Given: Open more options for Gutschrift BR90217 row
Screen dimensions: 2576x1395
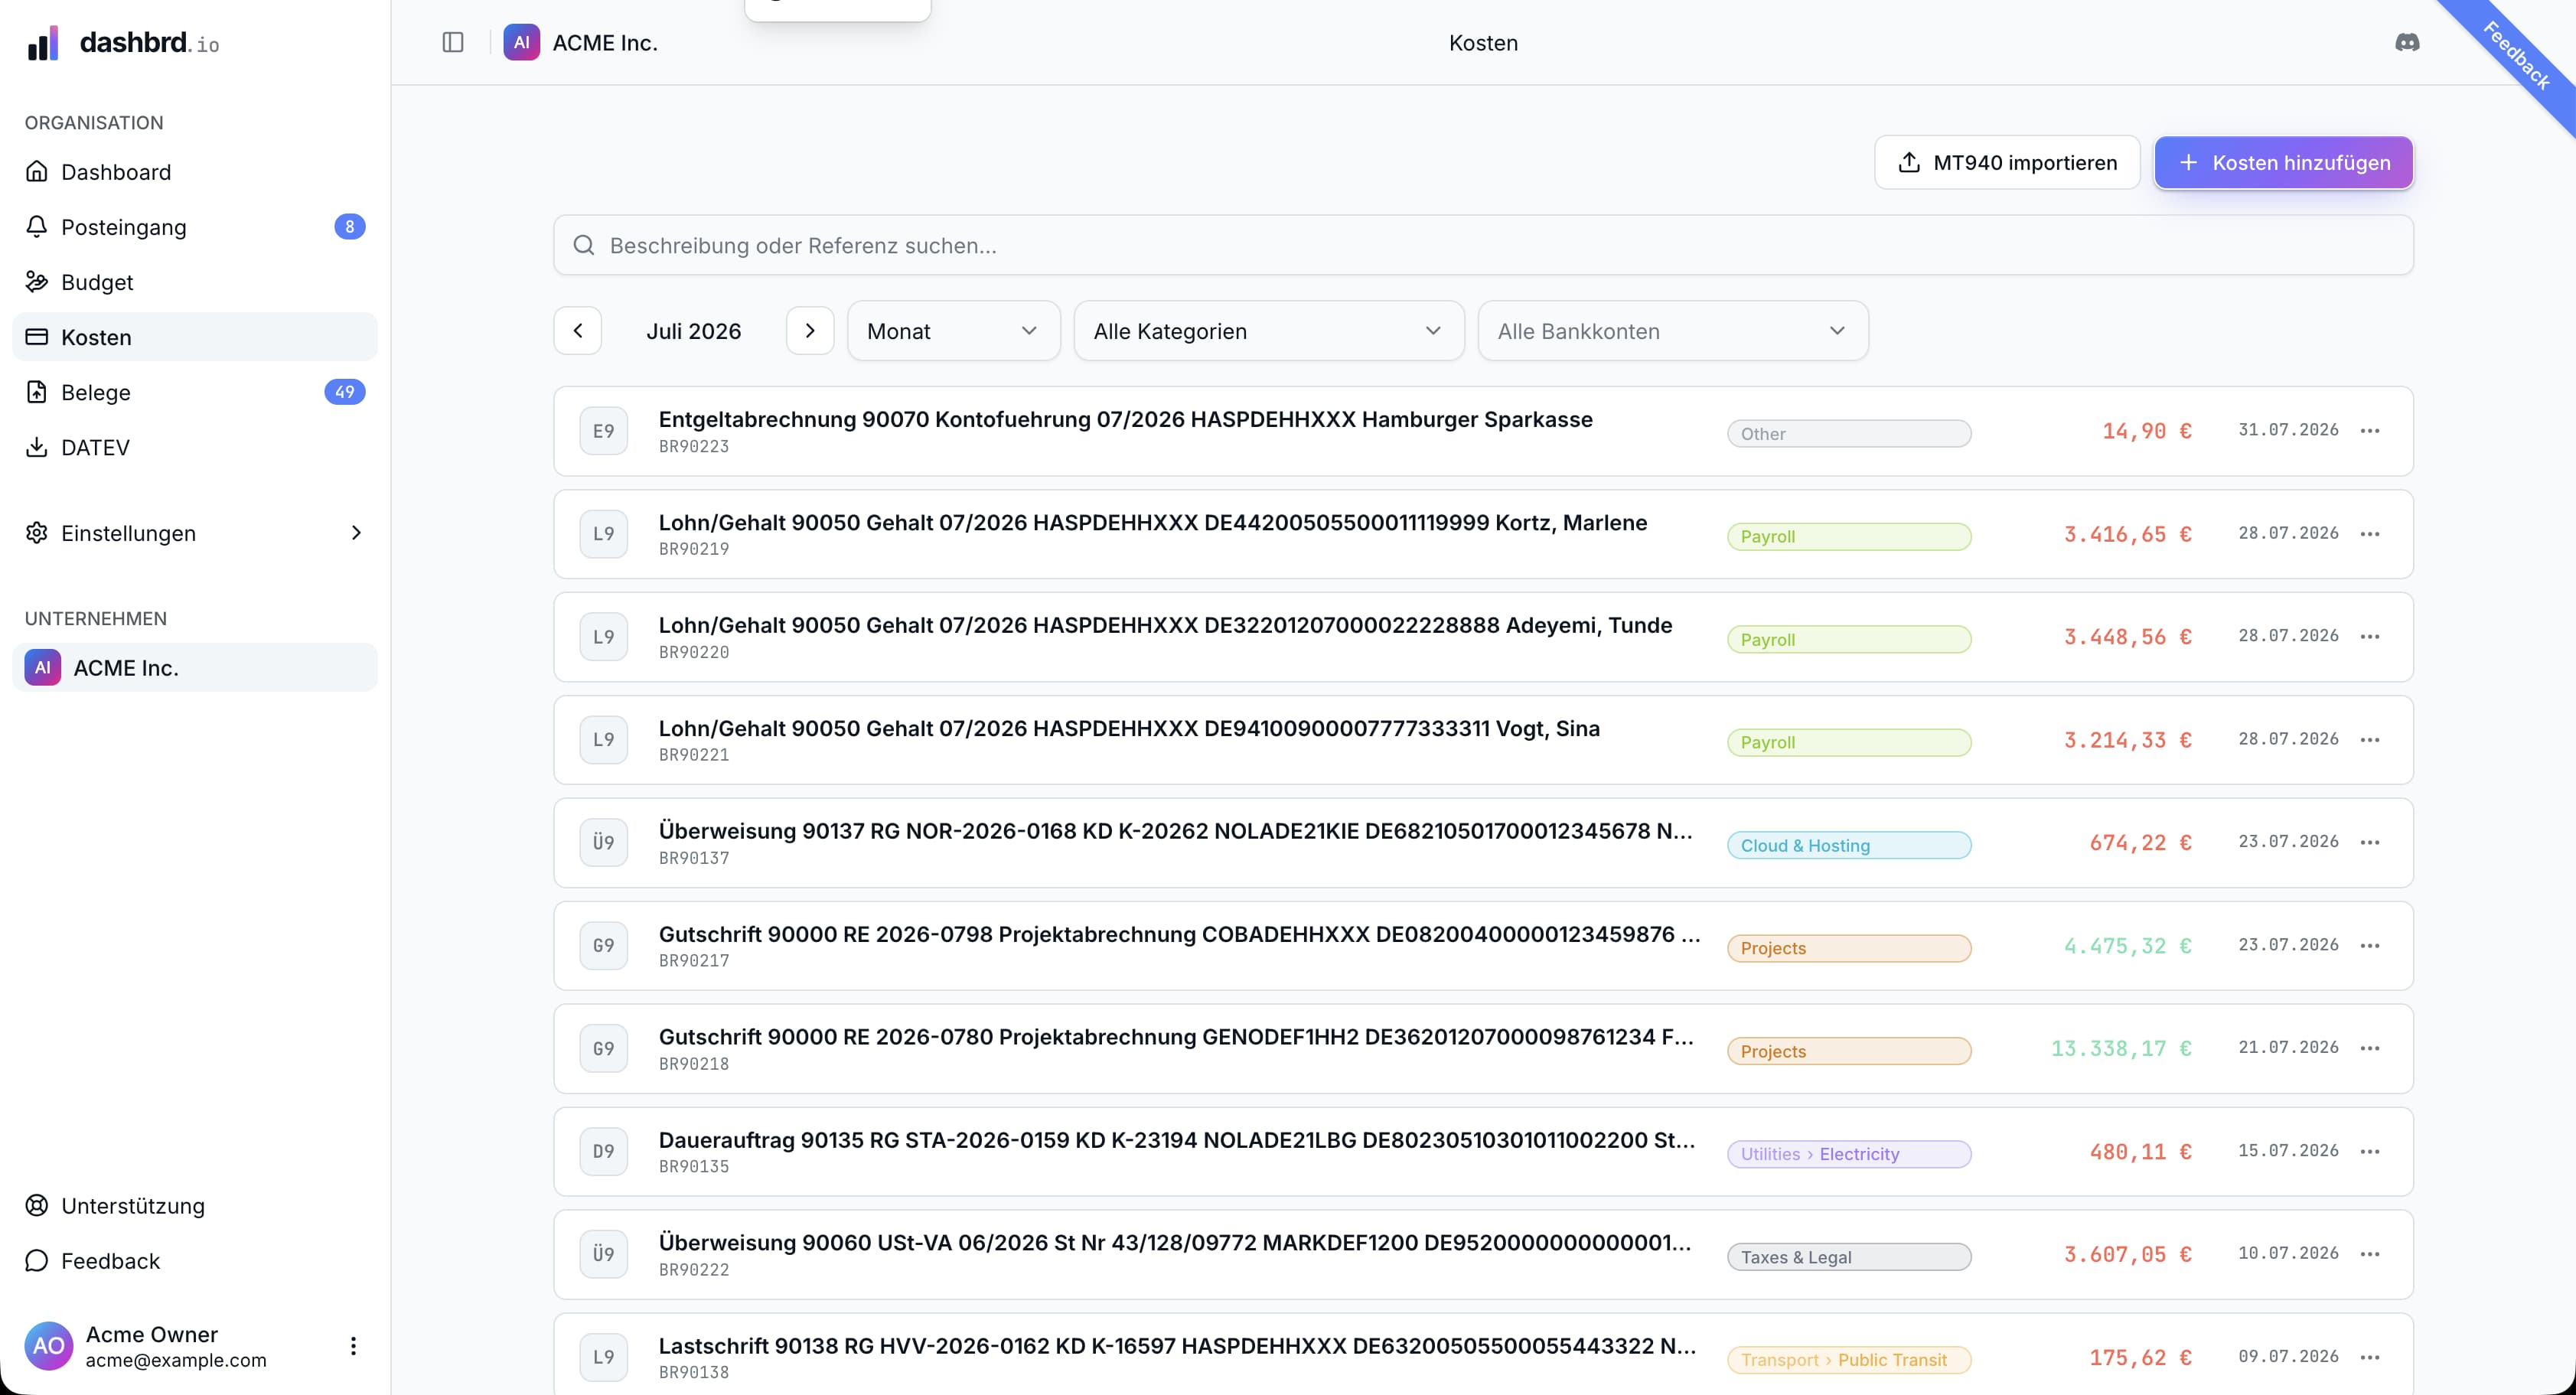Looking at the screenshot, I should pos(2369,946).
